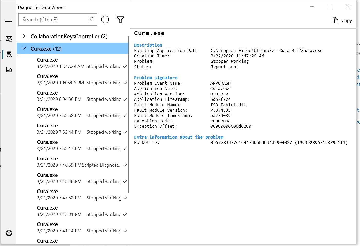This screenshot has width=360, height=246.
Task: Select the diagnostic data privacy overview icon
Action: [x=9, y=39]
